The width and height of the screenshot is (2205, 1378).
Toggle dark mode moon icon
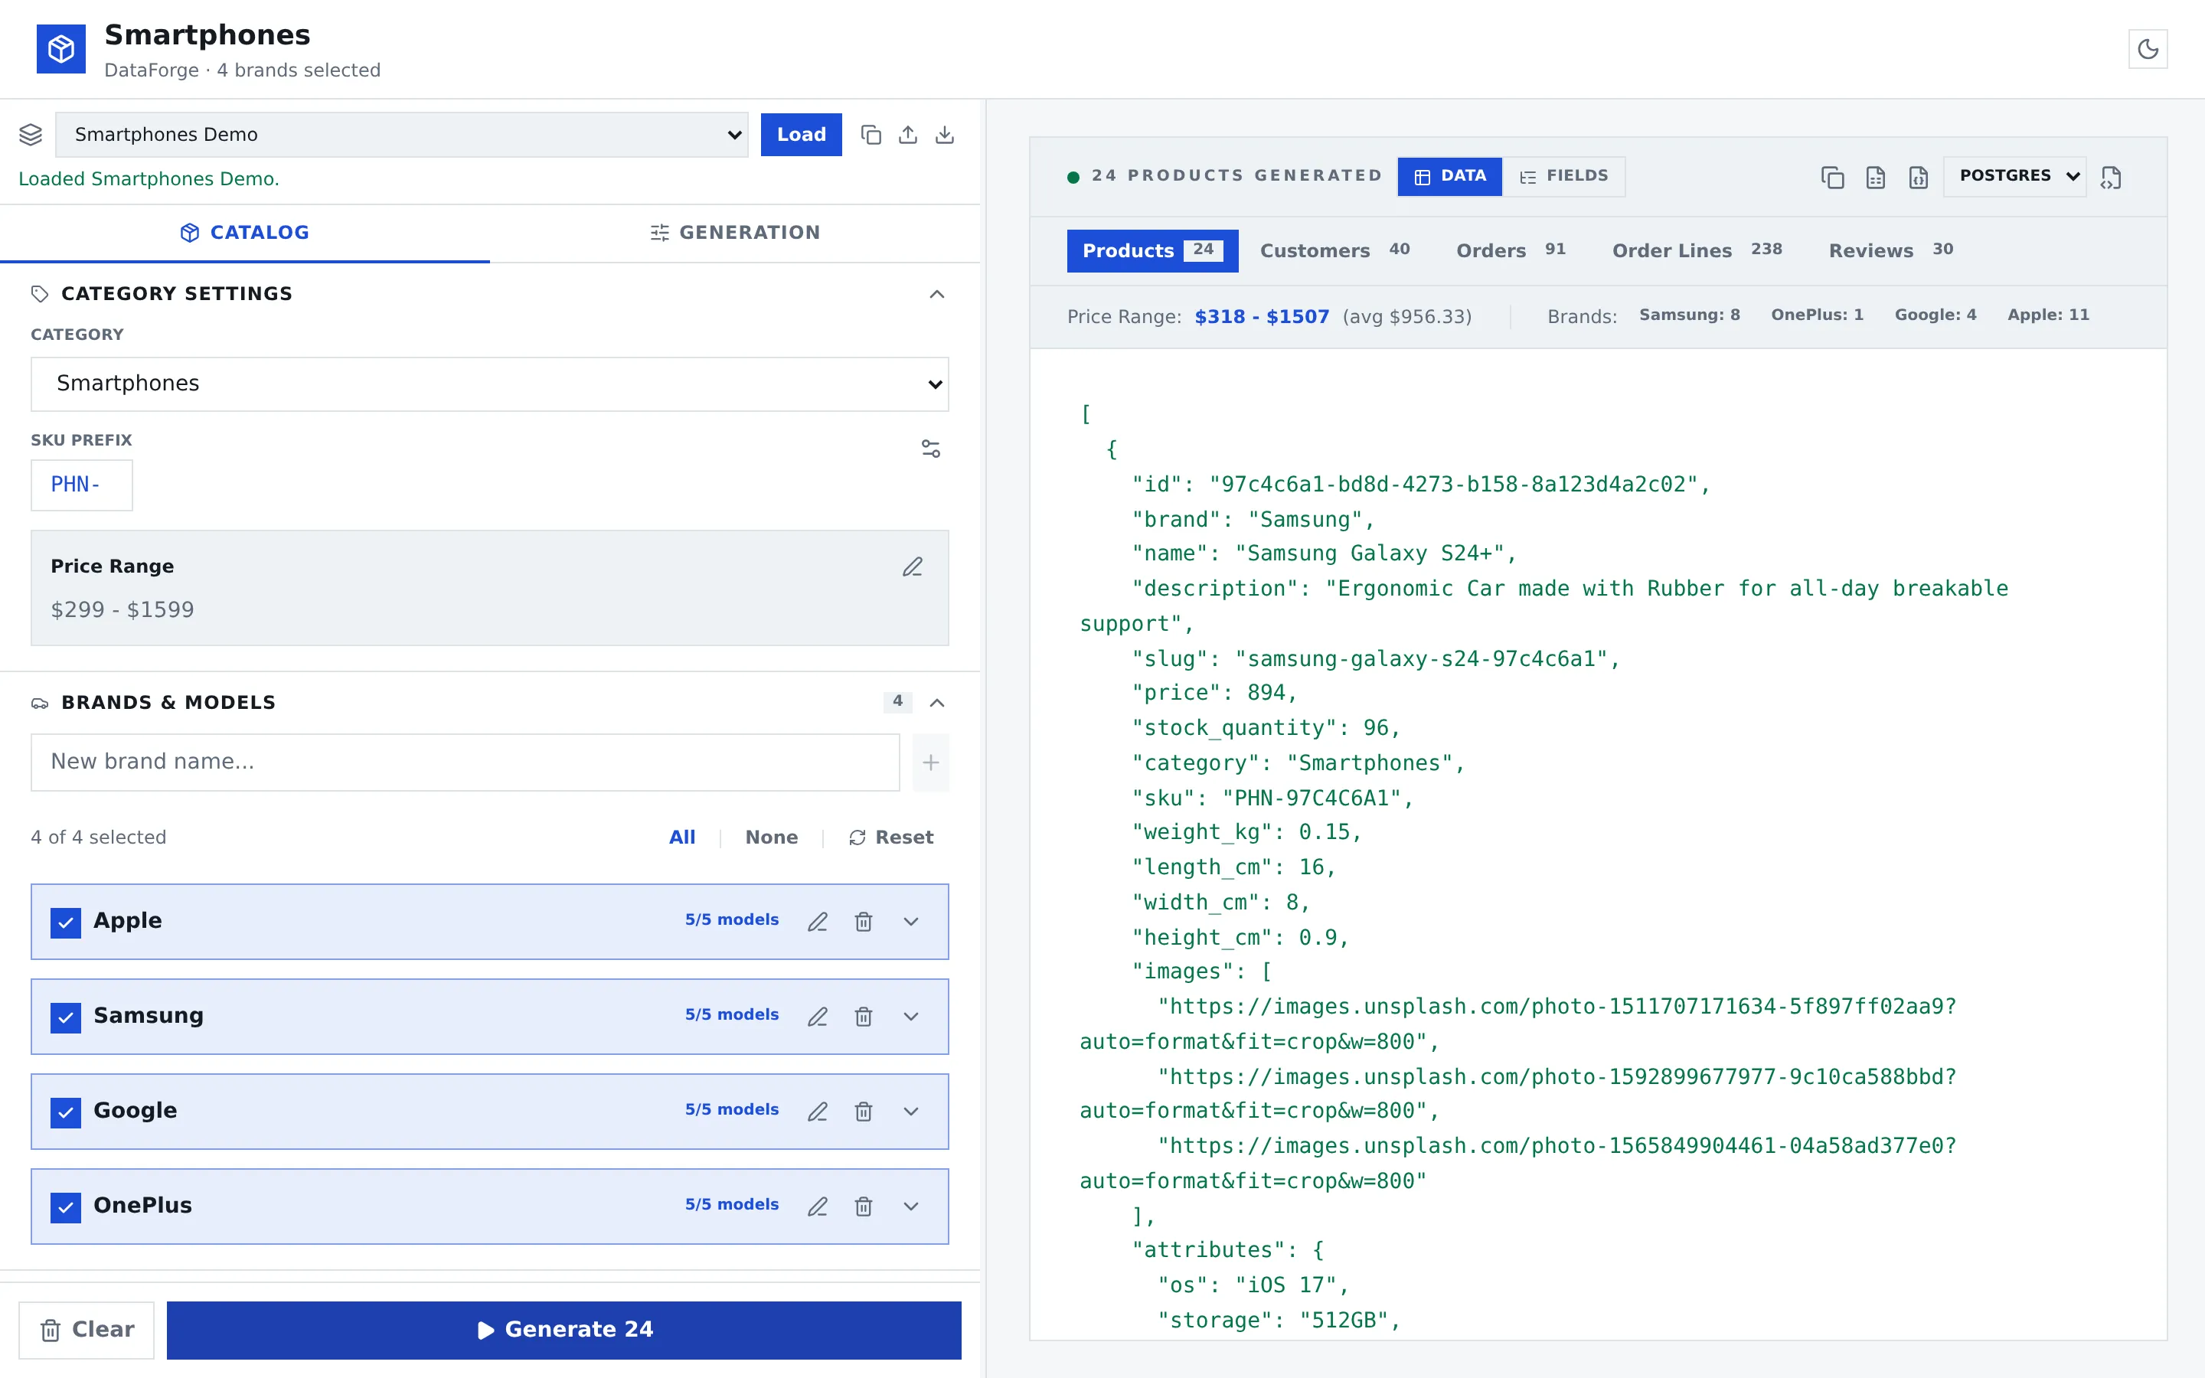click(x=2147, y=49)
